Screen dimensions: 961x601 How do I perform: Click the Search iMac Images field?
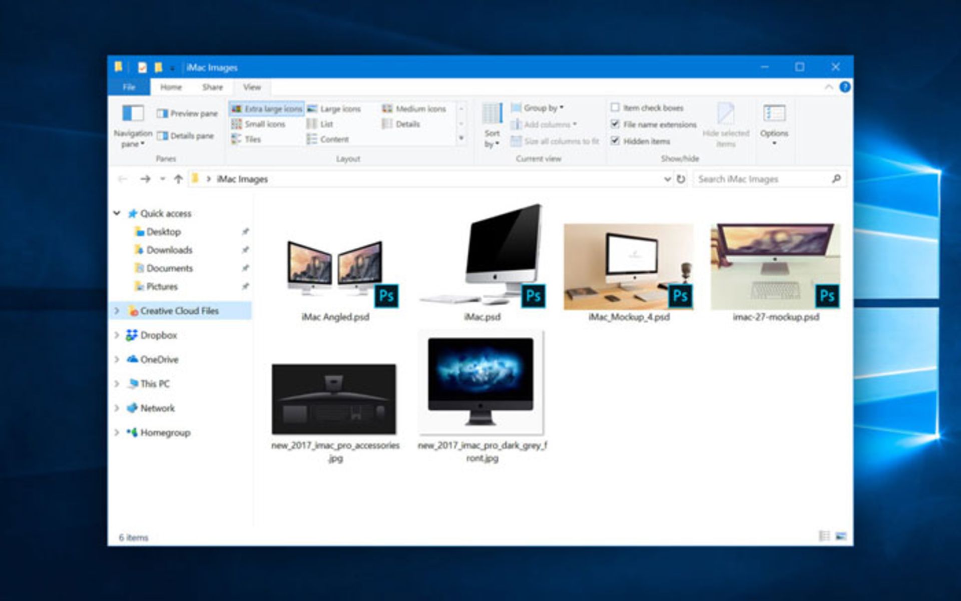point(761,179)
